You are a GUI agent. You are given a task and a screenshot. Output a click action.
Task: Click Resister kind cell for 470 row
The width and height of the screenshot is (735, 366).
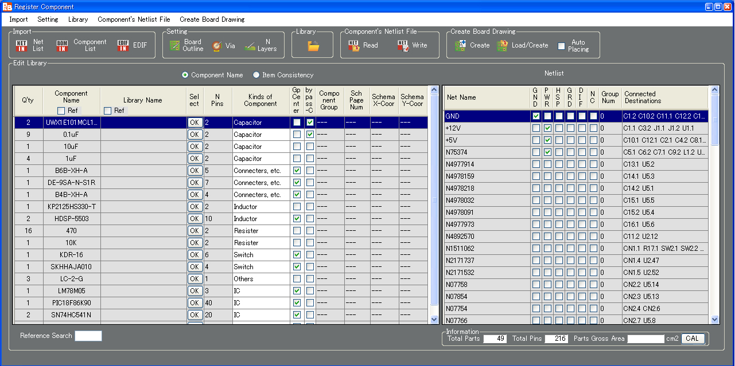(260, 231)
